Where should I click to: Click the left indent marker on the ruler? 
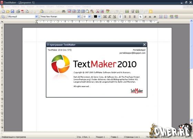tap(37, 22)
